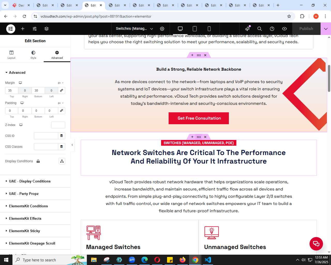
Task: Open CSS Classes dynamic tags icon
Action: click(x=62, y=147)
